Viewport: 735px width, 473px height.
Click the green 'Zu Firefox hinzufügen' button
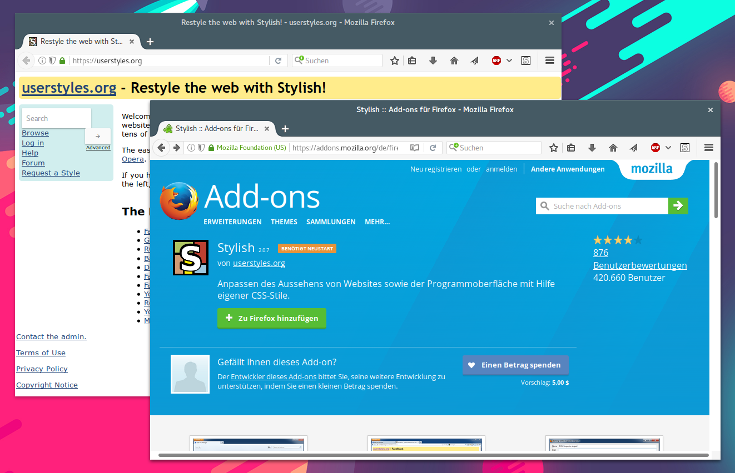tap(272, 318)
